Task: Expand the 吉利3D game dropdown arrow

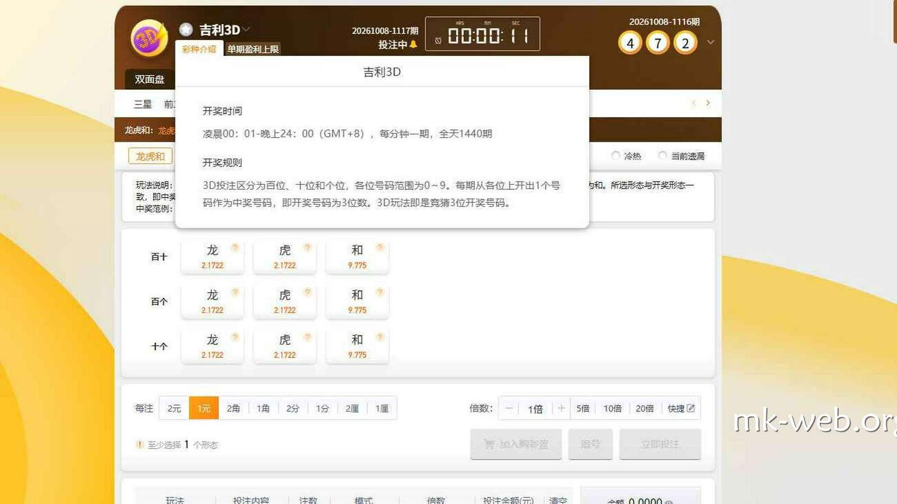Action: (x=247, y=29)
